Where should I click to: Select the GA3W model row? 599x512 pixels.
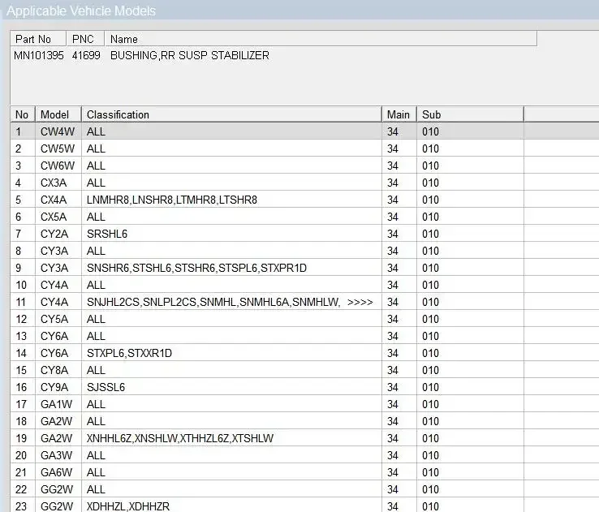pyautogui.click(x=305, y=455)
